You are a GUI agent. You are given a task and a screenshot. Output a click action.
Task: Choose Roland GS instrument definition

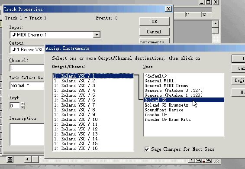(x=184, y=100)
